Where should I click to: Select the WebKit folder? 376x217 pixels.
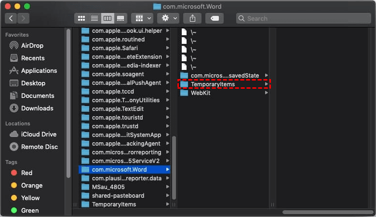coord(224,93)
